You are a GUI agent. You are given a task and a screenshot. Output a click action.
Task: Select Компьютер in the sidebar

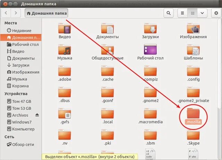click(x=21, y=129)
